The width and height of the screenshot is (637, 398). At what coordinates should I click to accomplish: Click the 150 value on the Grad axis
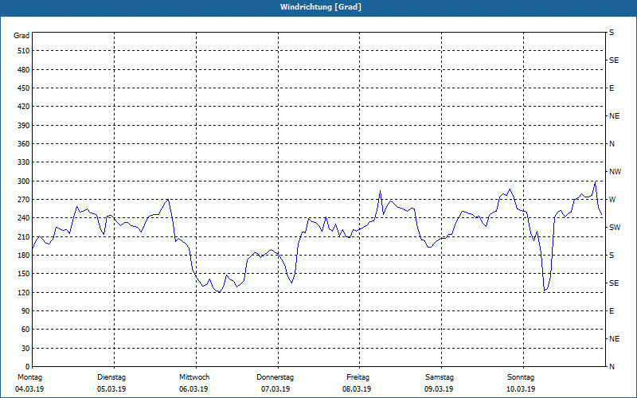(24, 274)
